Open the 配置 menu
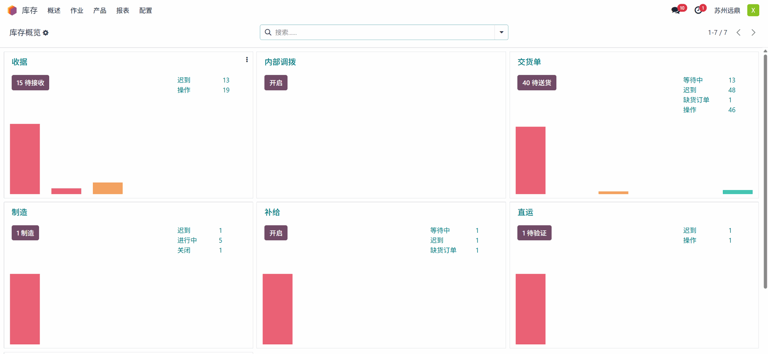This screenshot has width=768, height=354. tap(146, 10)
